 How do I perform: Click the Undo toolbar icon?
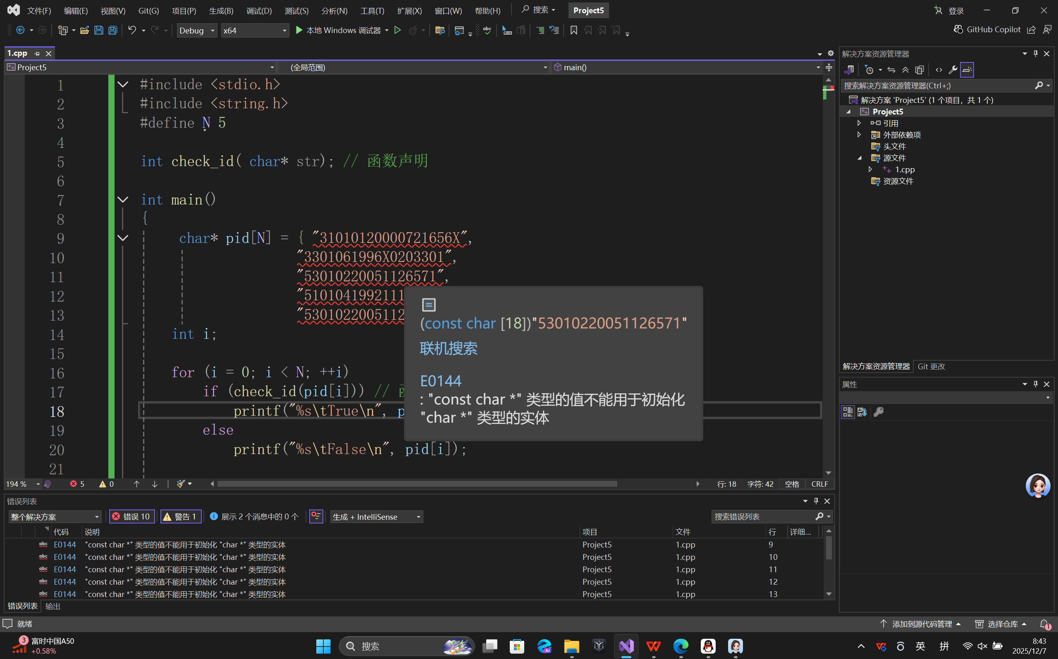132,30
